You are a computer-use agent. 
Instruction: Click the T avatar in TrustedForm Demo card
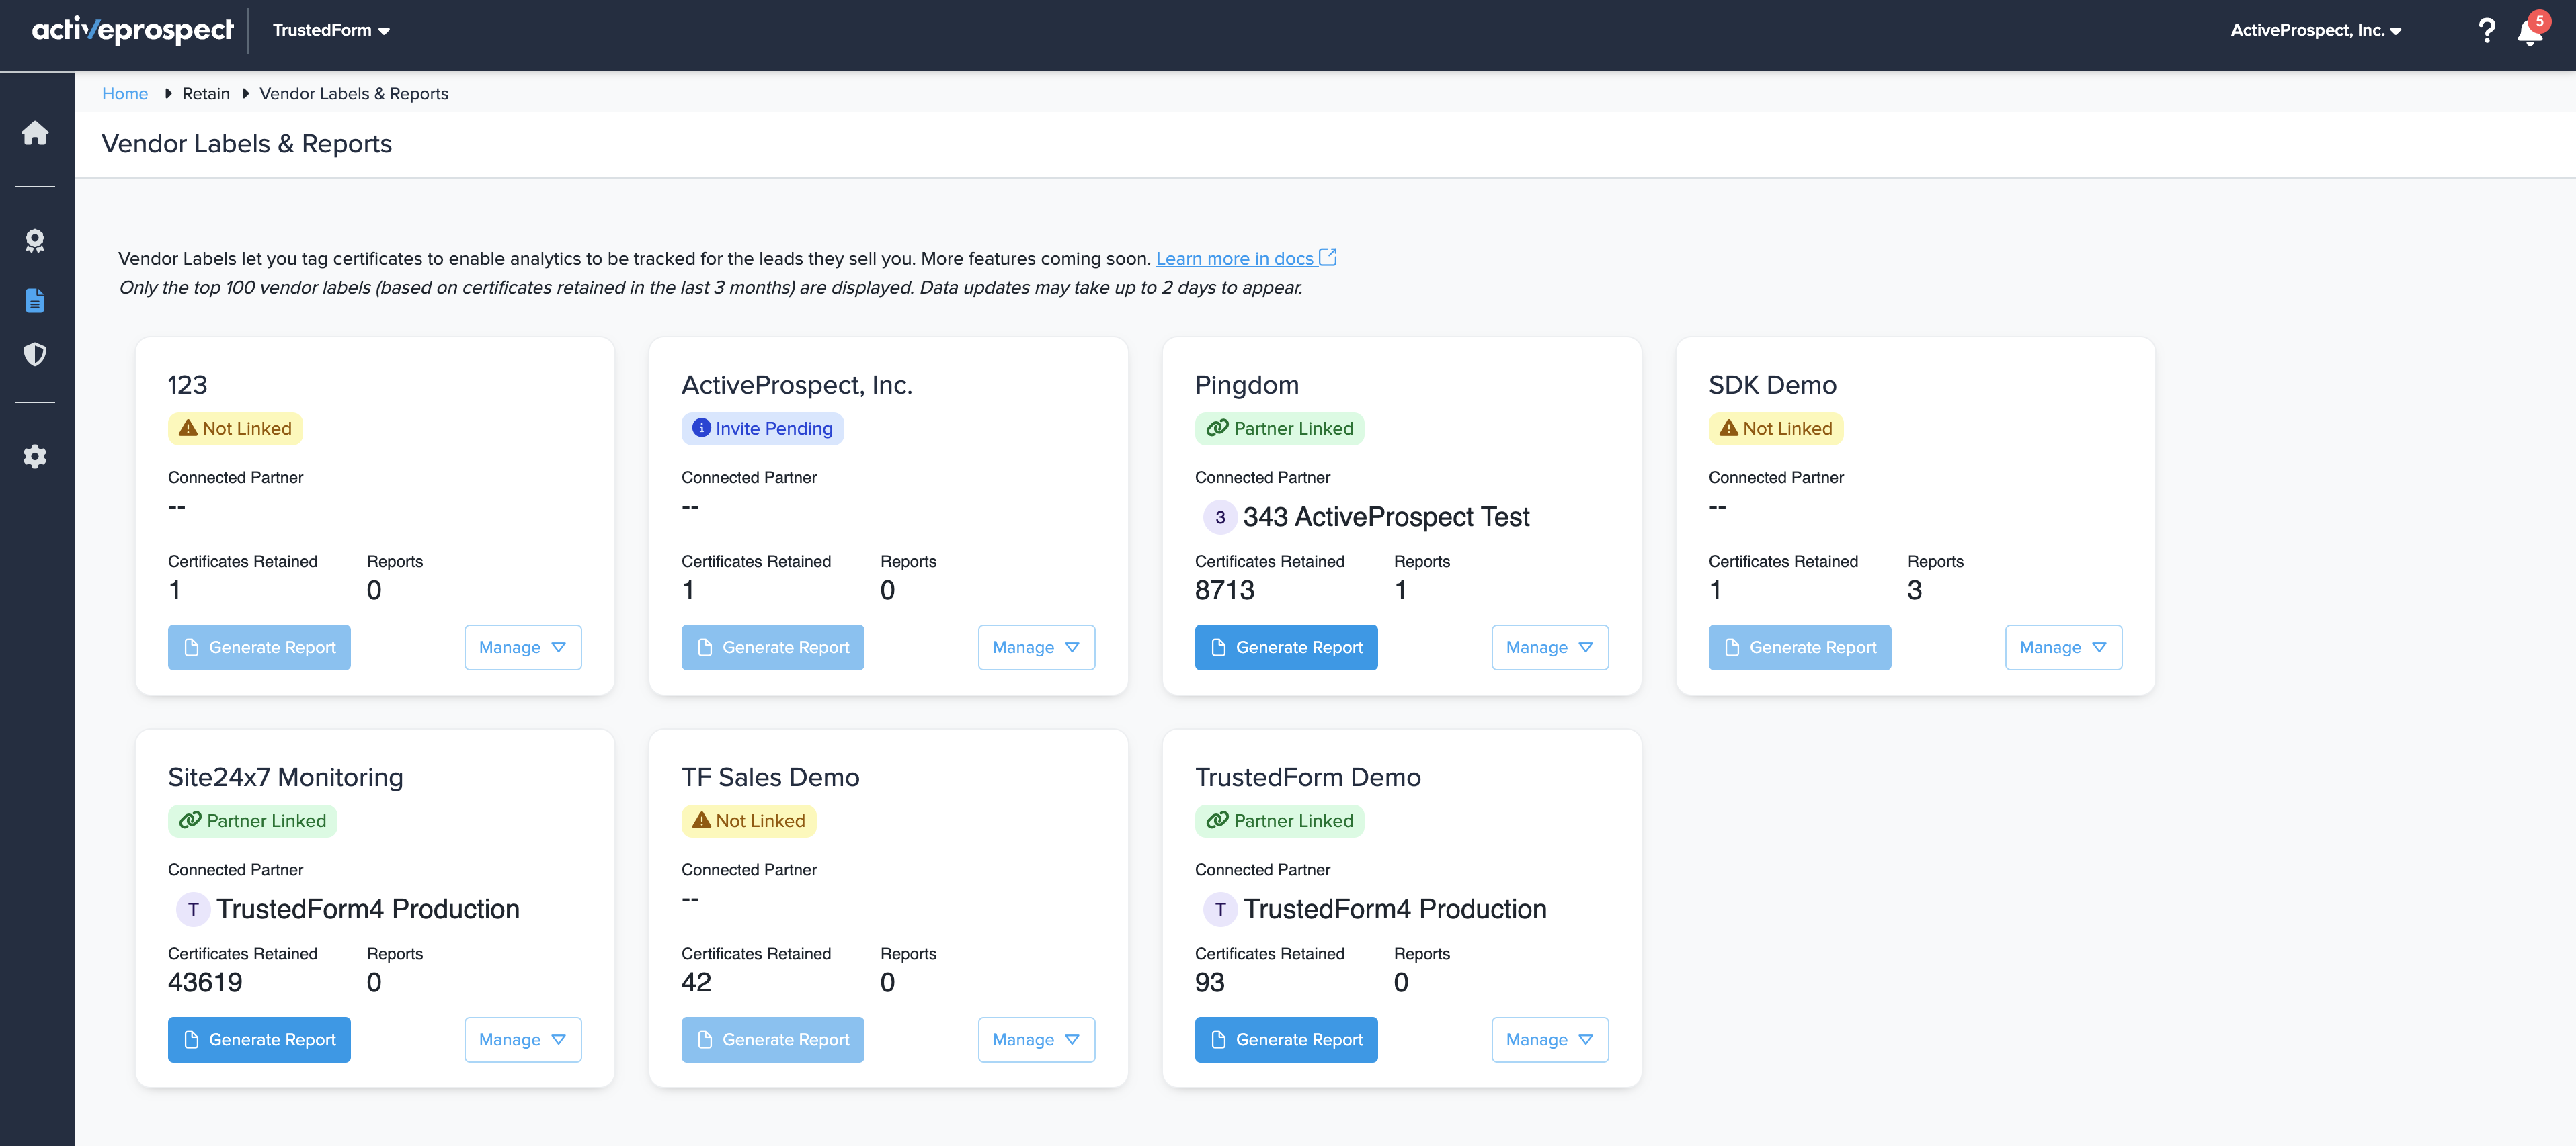pos(1220,909)
